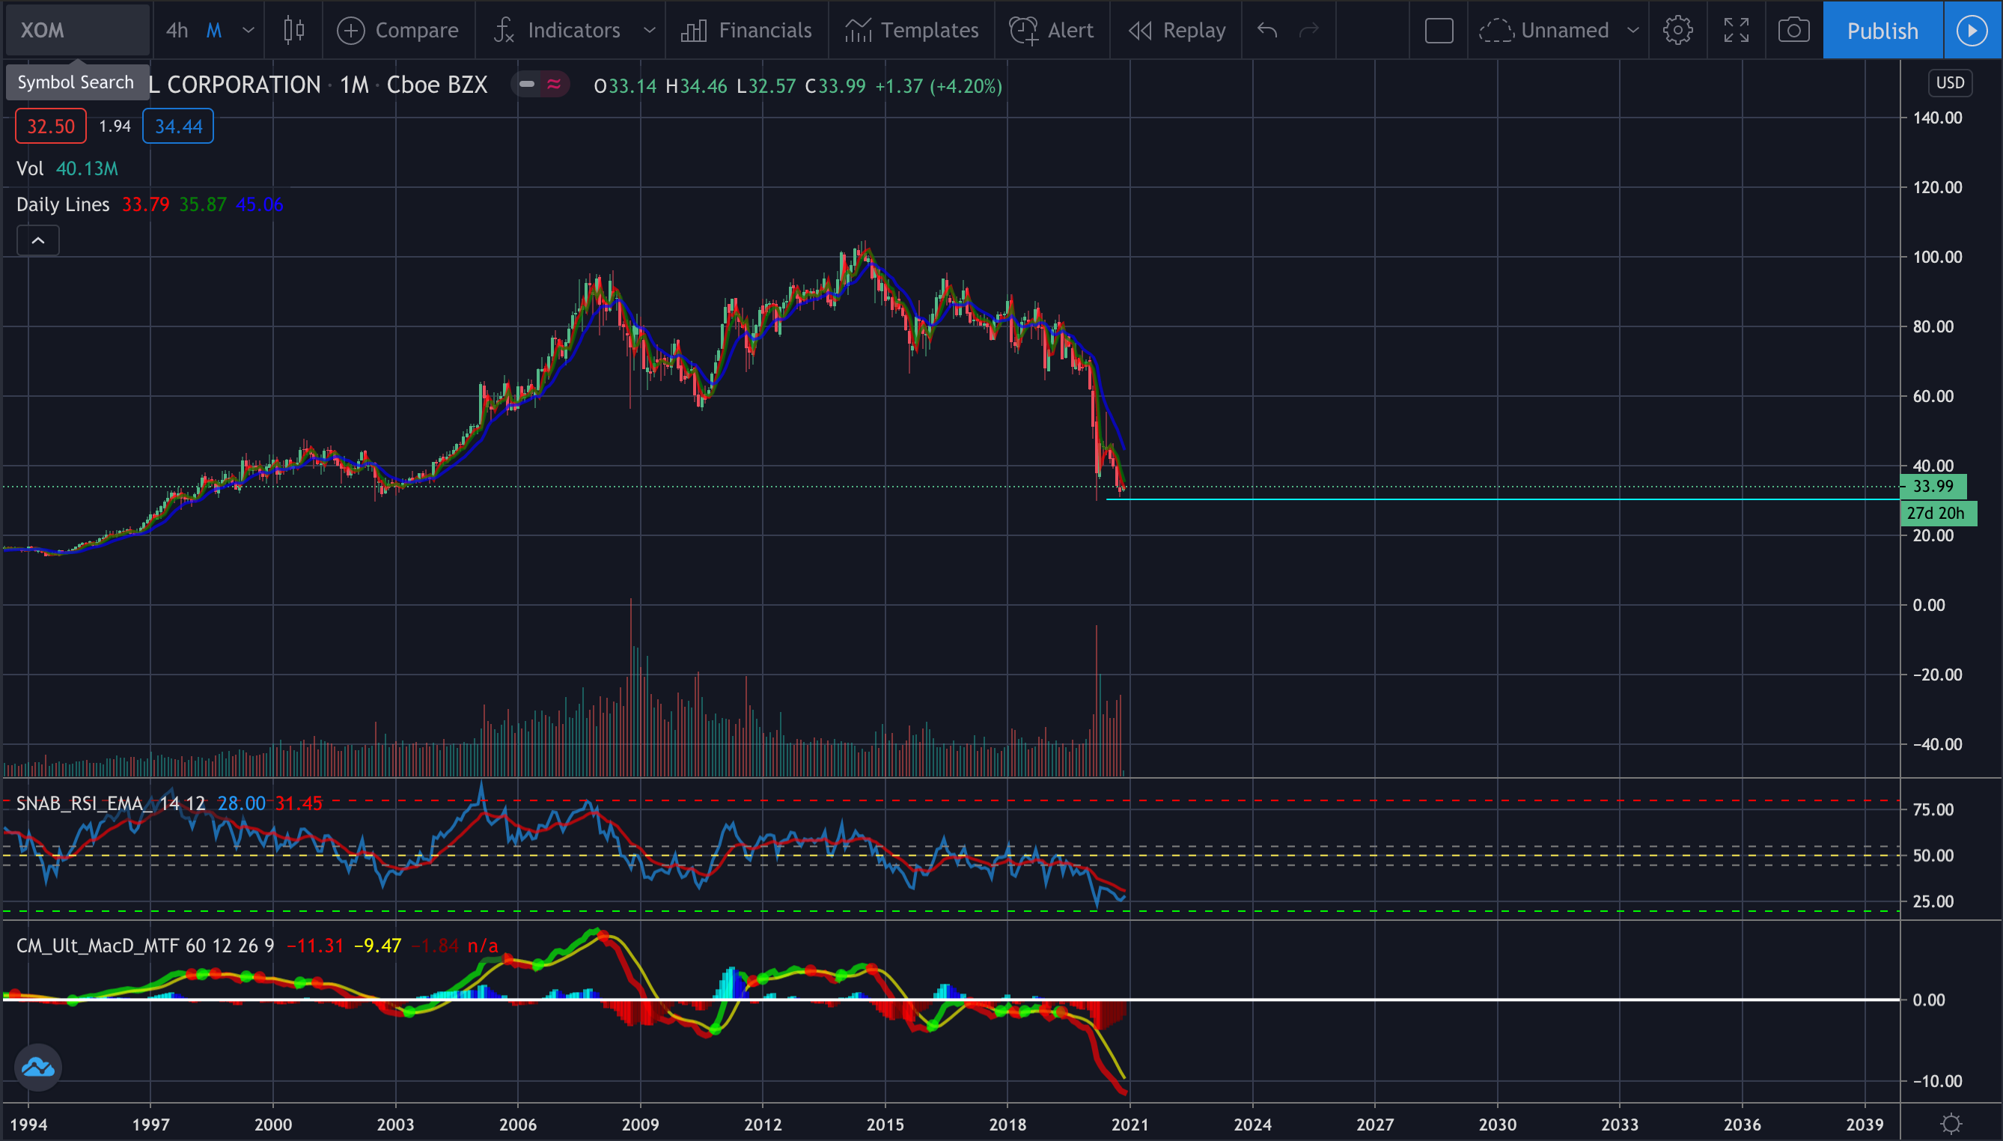The height and width of the screenshot is (1141, 2003).
Task: Open chart settings gear icon
Action: tap(1677, 31)
